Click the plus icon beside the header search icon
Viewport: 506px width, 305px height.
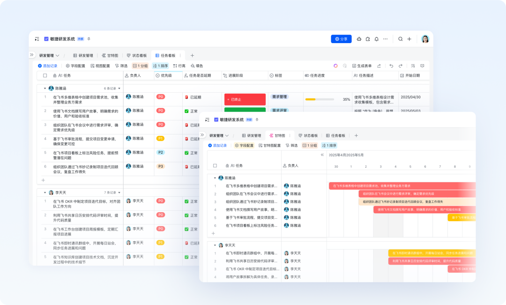coord(409,39)
